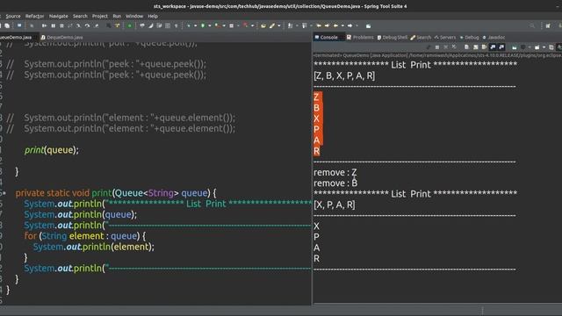The width and height of the screenshot is (562, 316).
Task: Open the Display Selected Console dropdown arrow
Action: coord(530,47)
